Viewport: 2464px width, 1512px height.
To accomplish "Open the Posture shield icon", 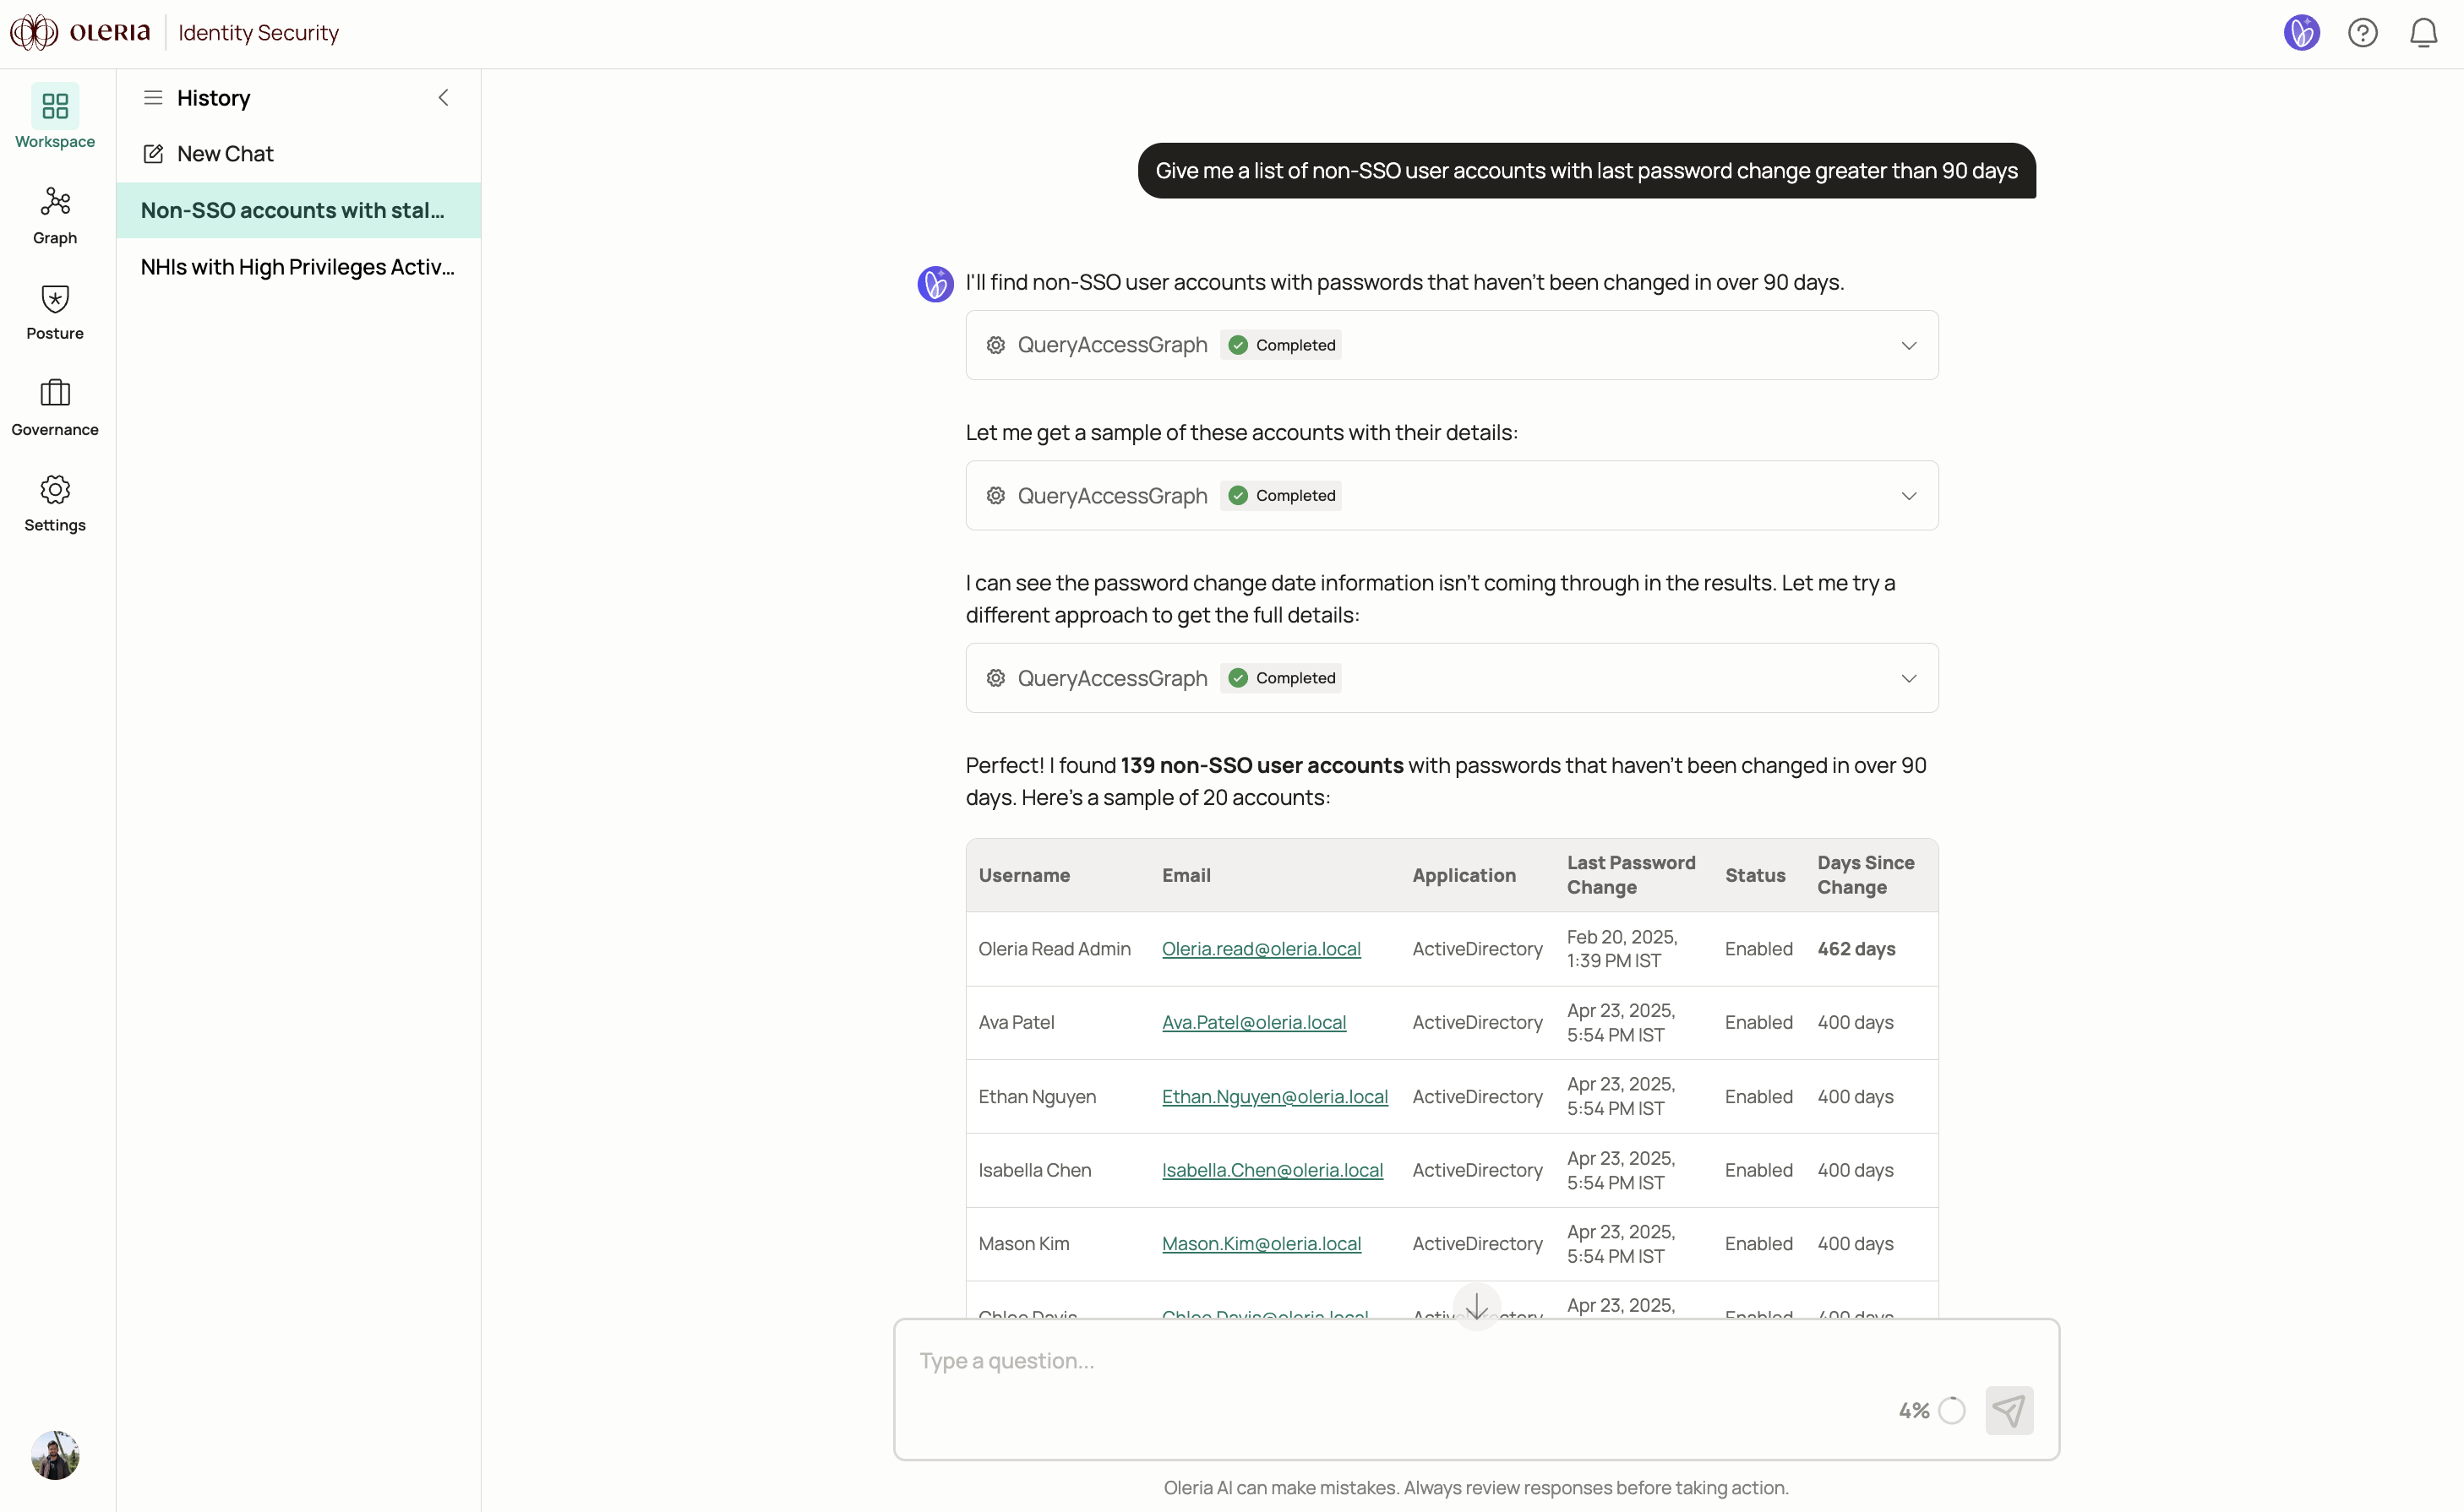I will coord(55,298).
